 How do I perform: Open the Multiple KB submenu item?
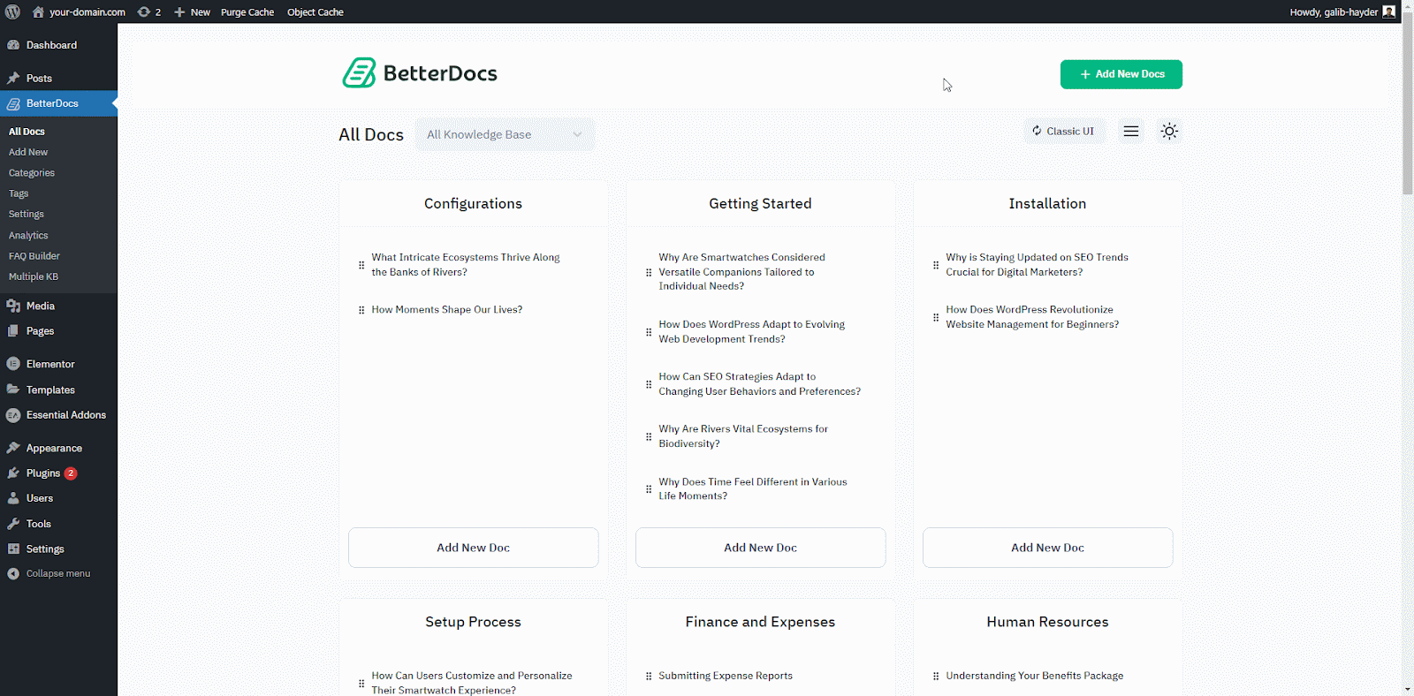[x=34, y=276]
